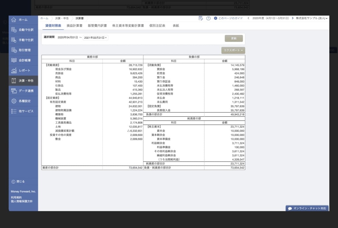Click the 決算・申告 breadcrumb link
338x228 pixels.
[62, 18]
